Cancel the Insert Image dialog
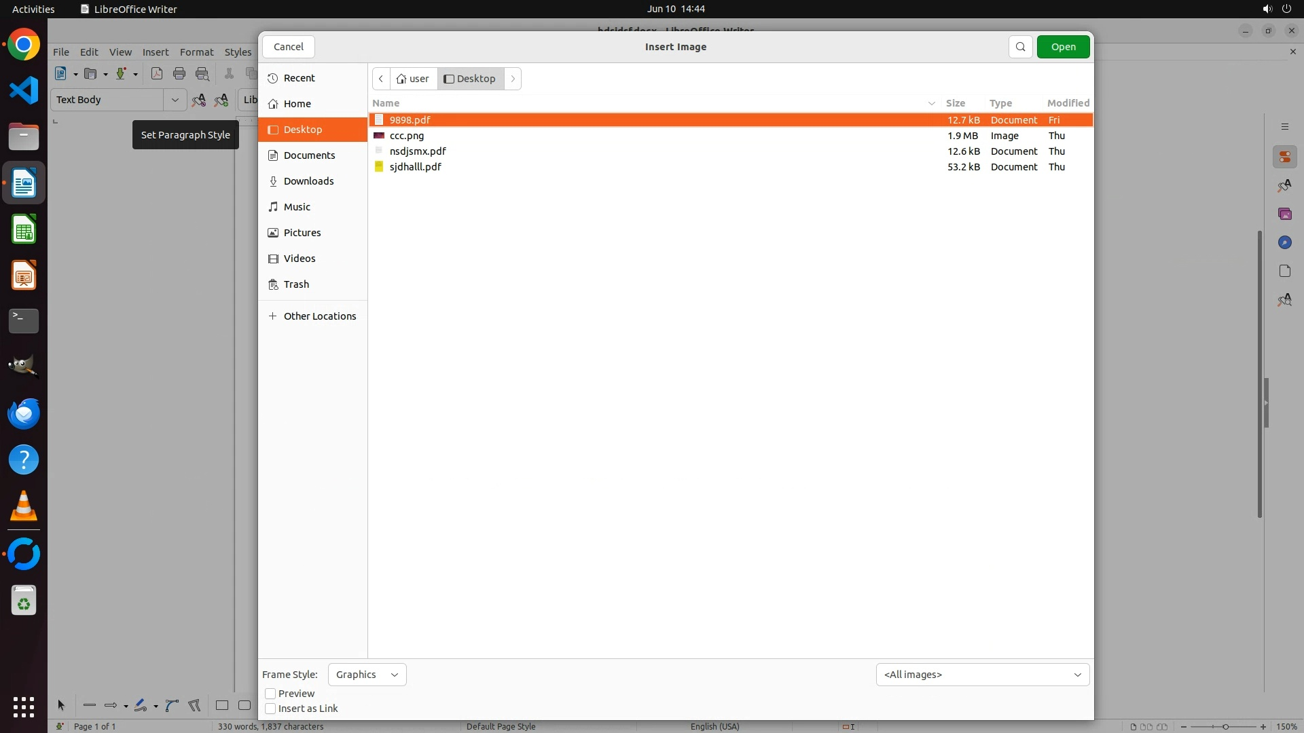 [289, 47]
